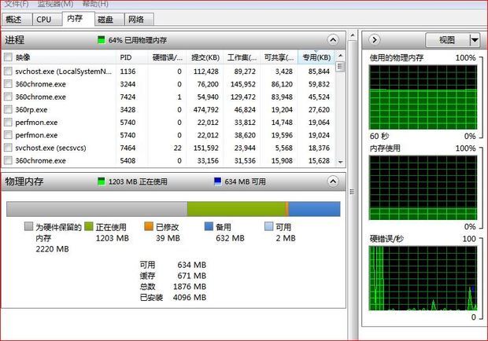Click blue 634 MB 可用 indicator icon
This screenshot has height=341, width=488.
[217, 181]
